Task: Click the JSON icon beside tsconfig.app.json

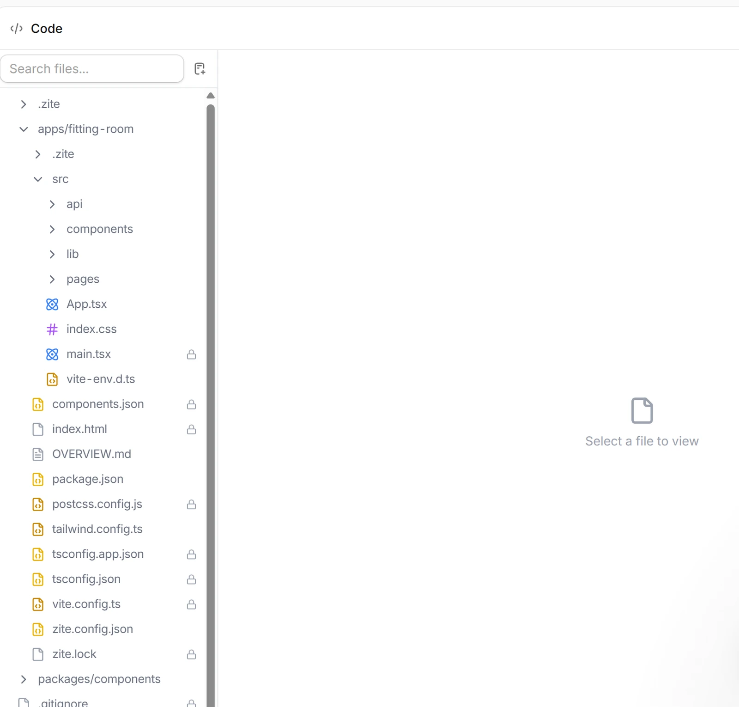Action: [x=38, y=554]
